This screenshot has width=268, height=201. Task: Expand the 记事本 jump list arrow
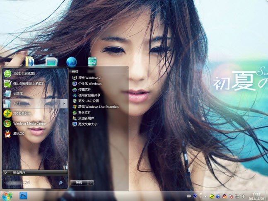click(x=64, y=93)
